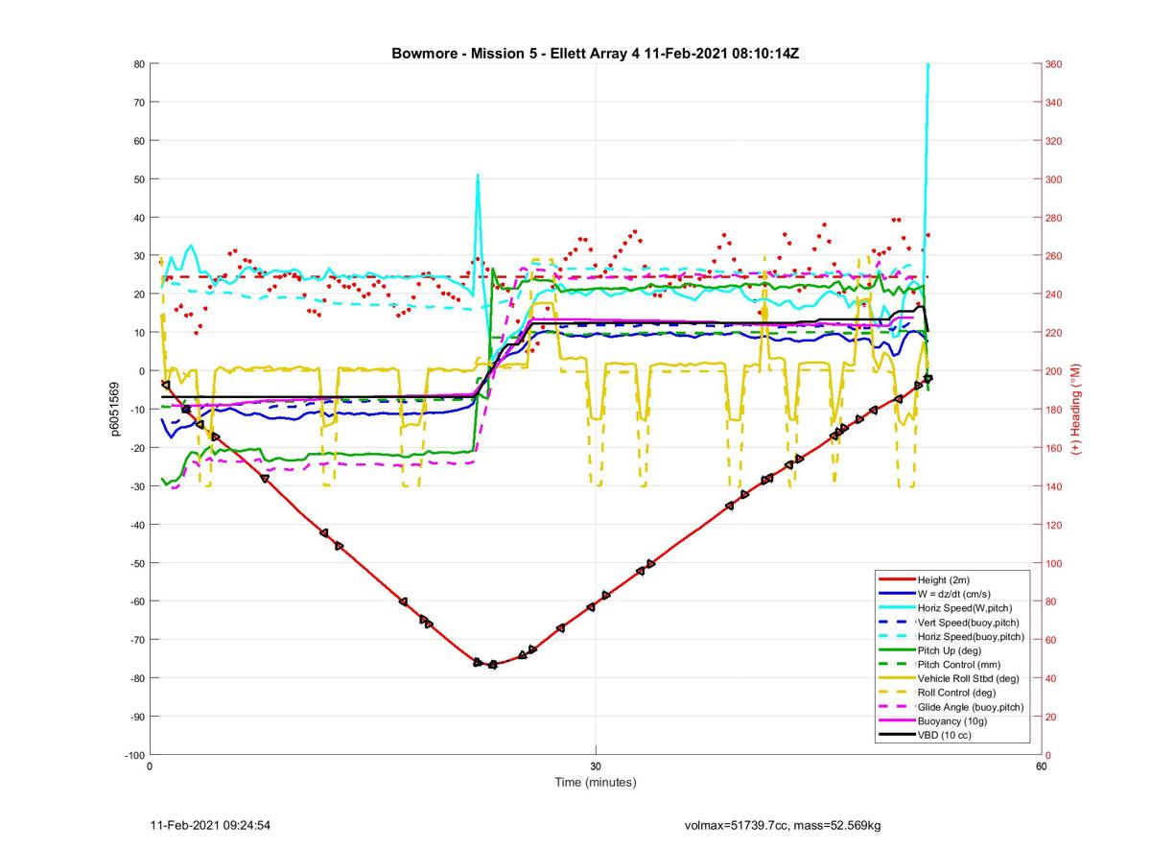Click the '(+) Heading (°M)' axis label
This screenshot has height=849, width=1151.
(x=1076, y=409)
